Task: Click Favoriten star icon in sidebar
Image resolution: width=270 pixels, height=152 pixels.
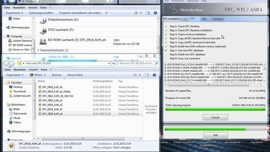Action: click(x=8, y=83)
